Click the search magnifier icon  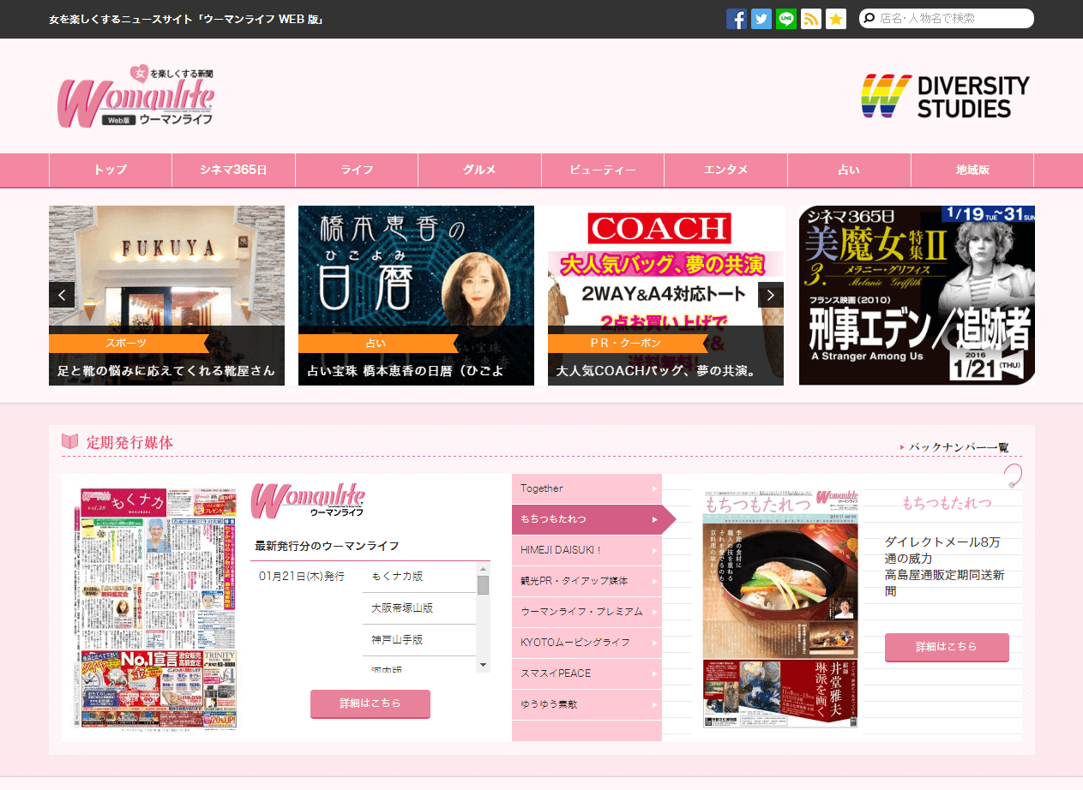click(869, 18)
